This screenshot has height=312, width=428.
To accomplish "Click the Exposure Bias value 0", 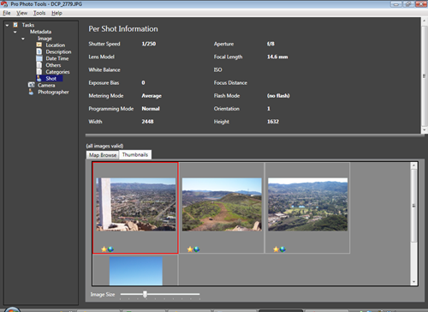I will click(x=143, y=82).
